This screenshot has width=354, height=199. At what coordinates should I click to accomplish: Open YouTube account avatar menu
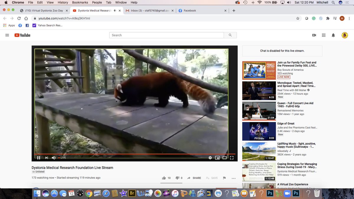coord(345,35)
